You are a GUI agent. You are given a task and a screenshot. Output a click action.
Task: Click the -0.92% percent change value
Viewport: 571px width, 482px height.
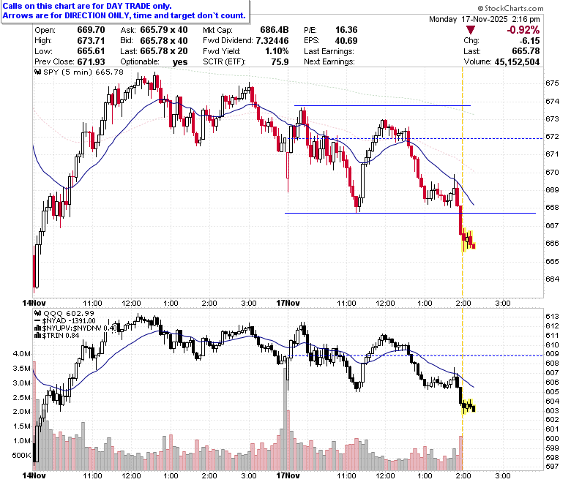point(523,30)
